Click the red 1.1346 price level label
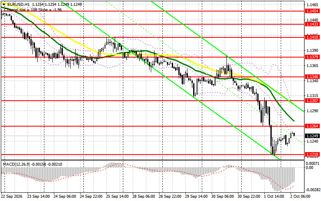This screenshot has width=321, height=201. (x=312, y=77)
